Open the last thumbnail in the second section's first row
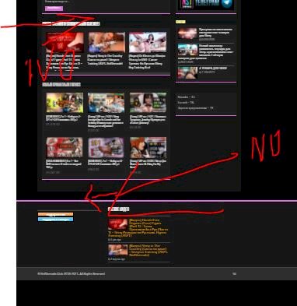 [148, 103]
